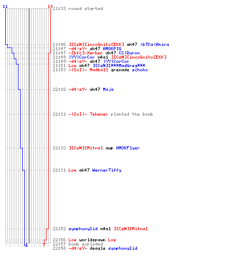Select the awp weapon label at 22:23
238x264 pixels.
tap(109, 148)
